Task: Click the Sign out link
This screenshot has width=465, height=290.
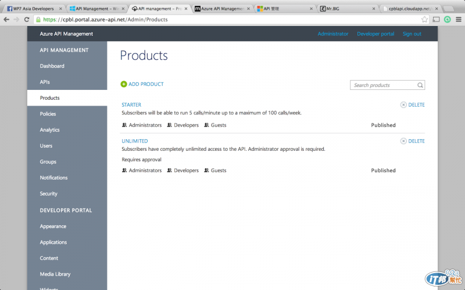Action: [412, 34]
